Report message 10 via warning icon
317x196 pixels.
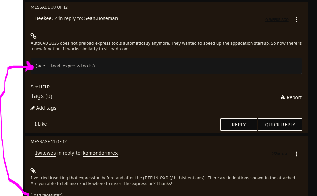283,97
